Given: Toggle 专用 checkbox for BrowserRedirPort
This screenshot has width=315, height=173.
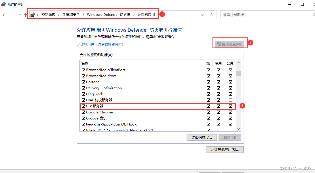Looking at the screenshot, I should click(219, 76).
